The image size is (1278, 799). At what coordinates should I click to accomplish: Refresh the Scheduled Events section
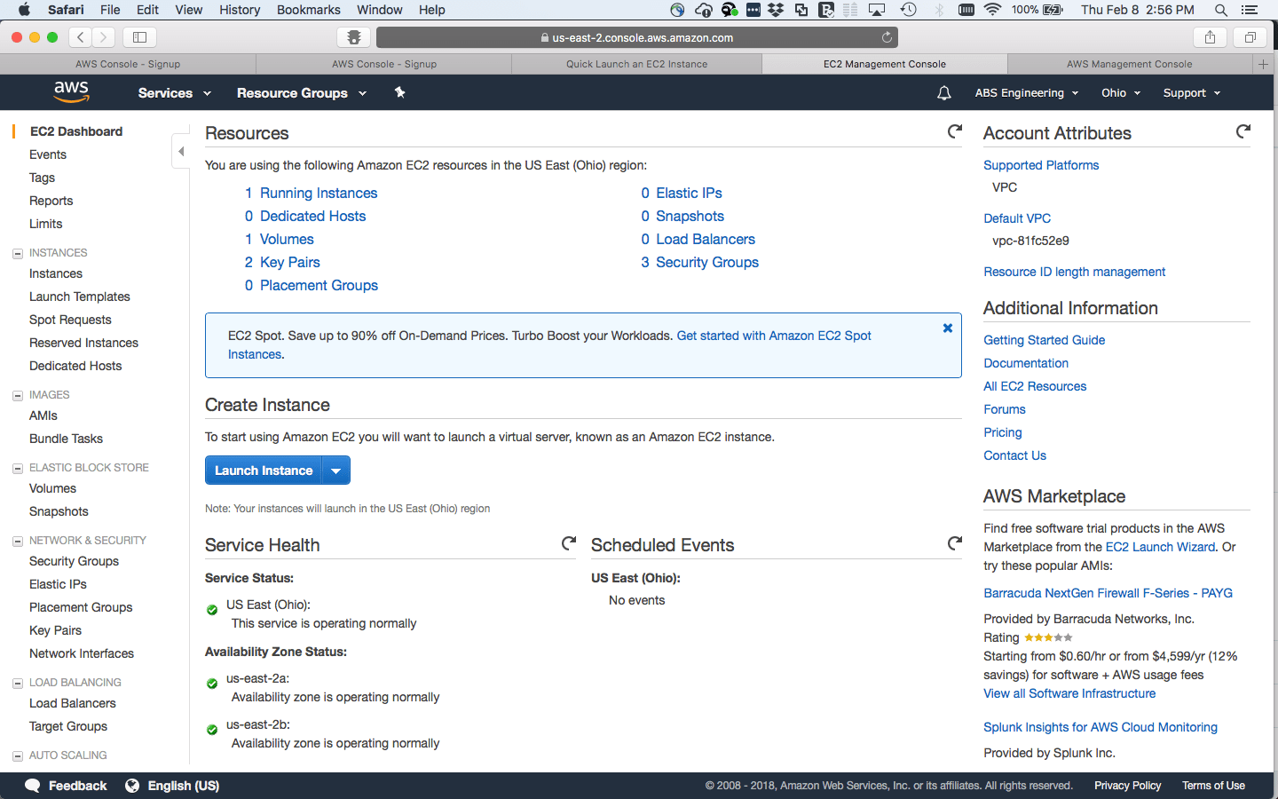coord(955,543)
